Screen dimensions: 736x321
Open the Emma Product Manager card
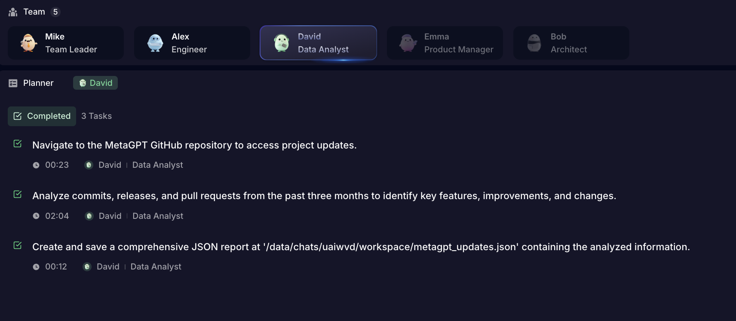point(445,43)
